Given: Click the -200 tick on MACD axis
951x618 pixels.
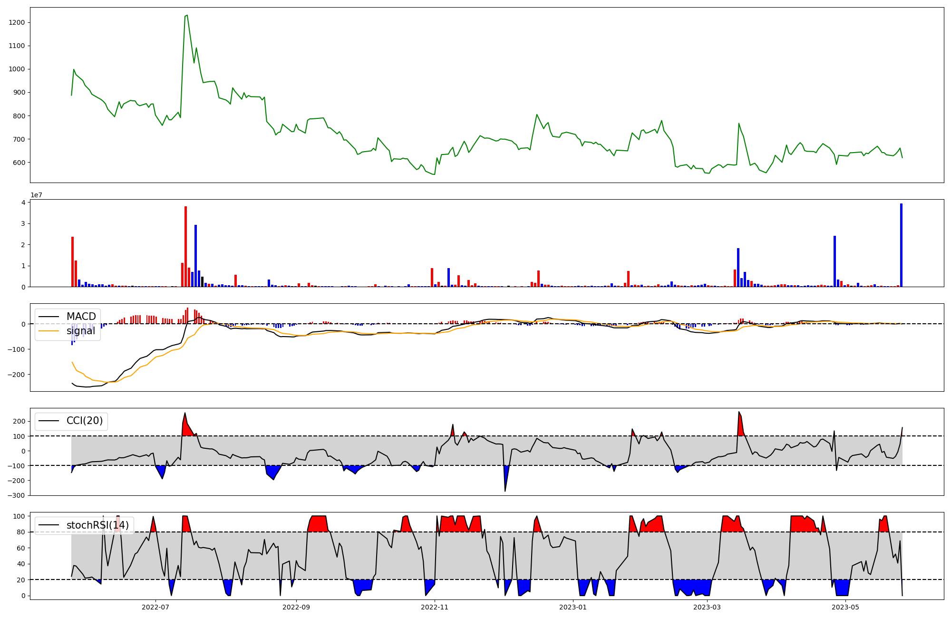Looking at the screenshot, I should pyautogui.click(x=15, y=375).
